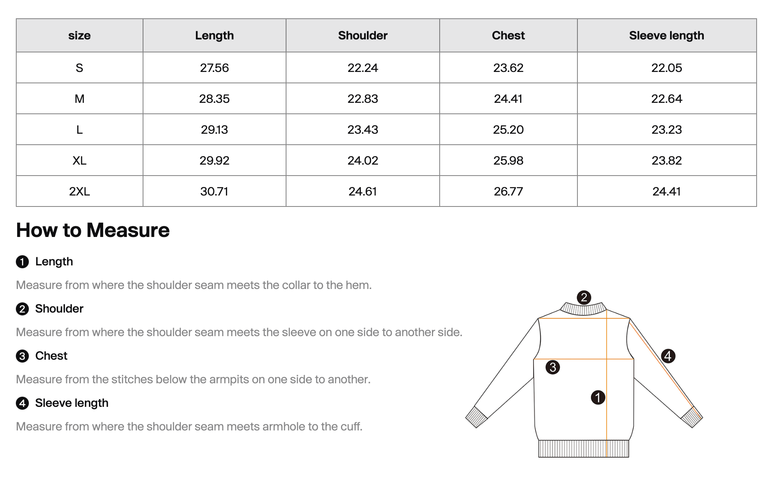Click the L shoulder value 23.43

362,130
